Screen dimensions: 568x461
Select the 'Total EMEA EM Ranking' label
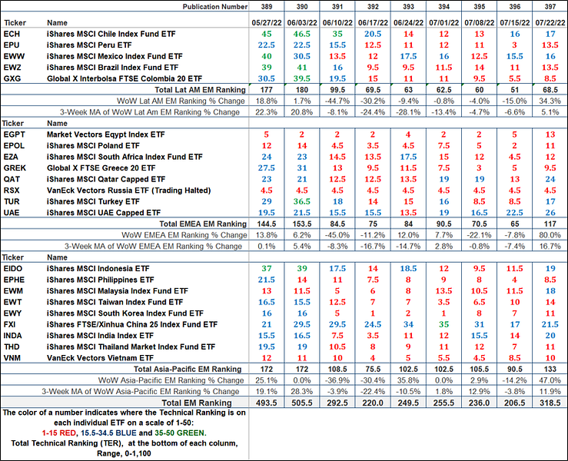point(203,224)
